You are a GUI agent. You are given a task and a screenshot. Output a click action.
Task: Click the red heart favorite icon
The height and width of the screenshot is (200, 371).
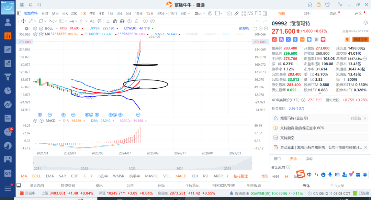pyautogui.click(x=323, y=39)
